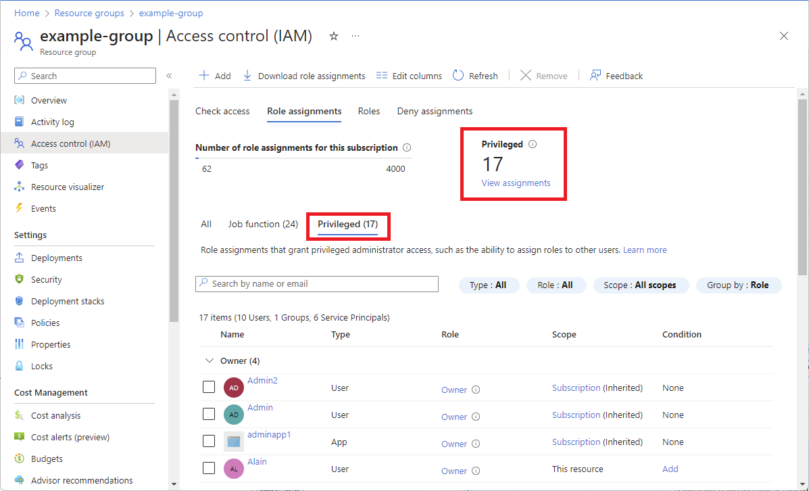Click the Search by name or email field
Screen dimensions: 809x491
[x=317, y=284]
